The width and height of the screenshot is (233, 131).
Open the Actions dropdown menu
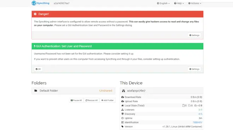pos(195,3)
